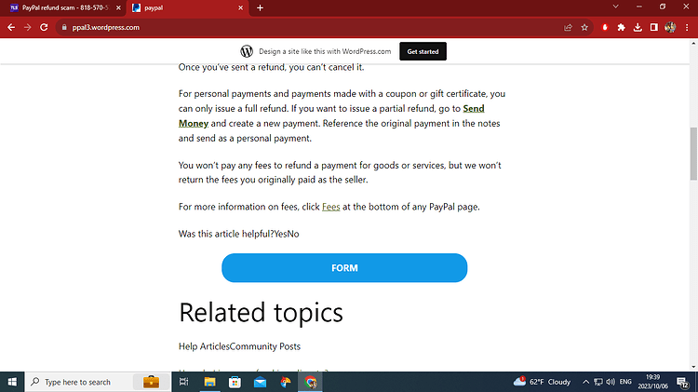698x392 pixels.
Task: Click Yes under Was this article helpful
Action: coord(280,234)
